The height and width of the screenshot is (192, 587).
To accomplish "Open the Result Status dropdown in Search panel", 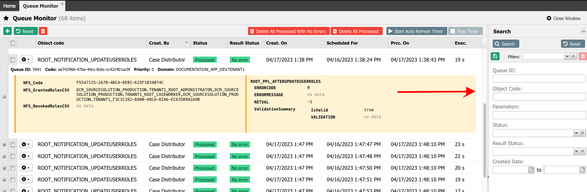I will click(576, 151).
